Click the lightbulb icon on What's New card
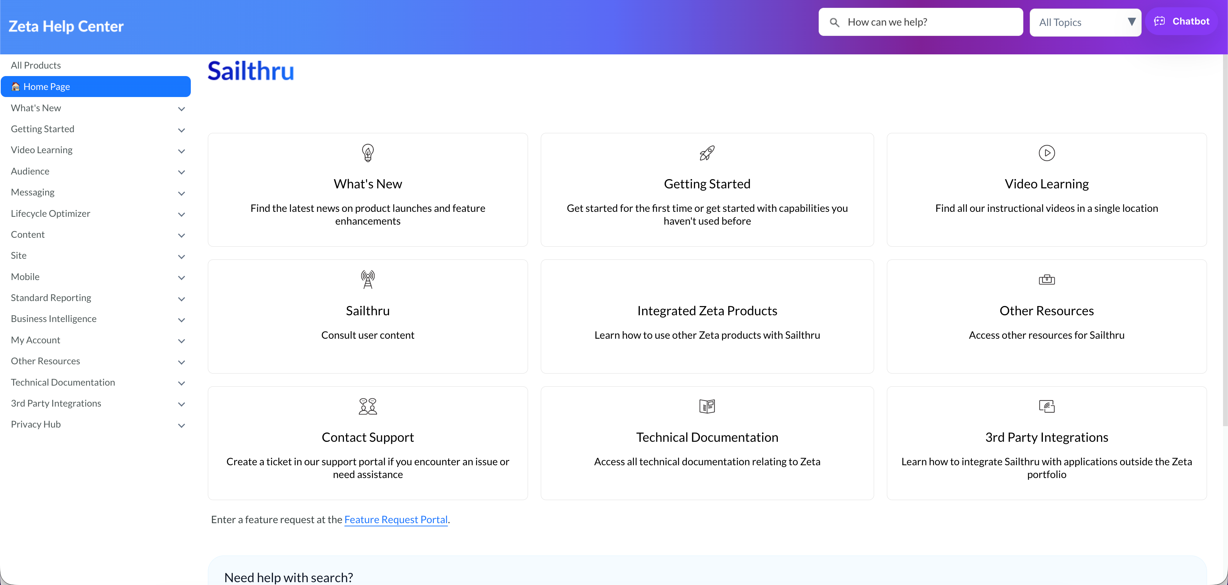 367,153
